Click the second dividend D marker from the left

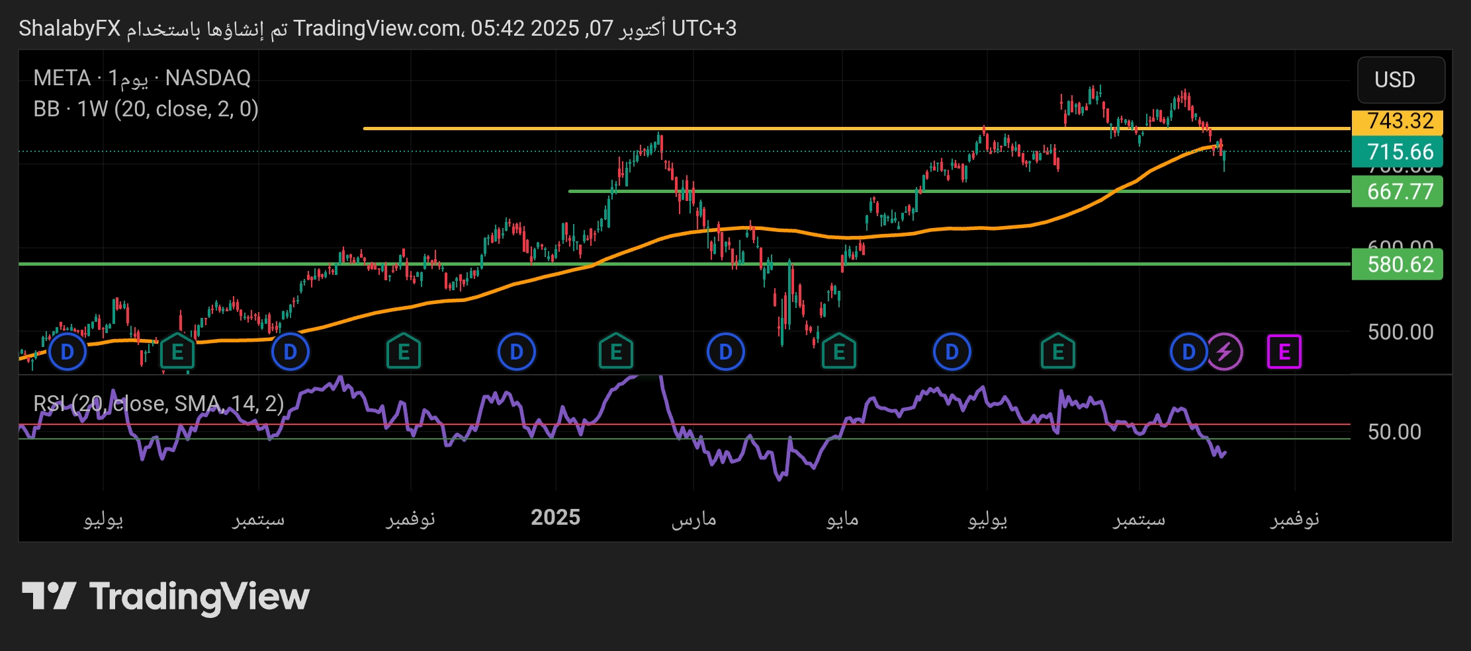pyautogui.click(x=290, y=352)
